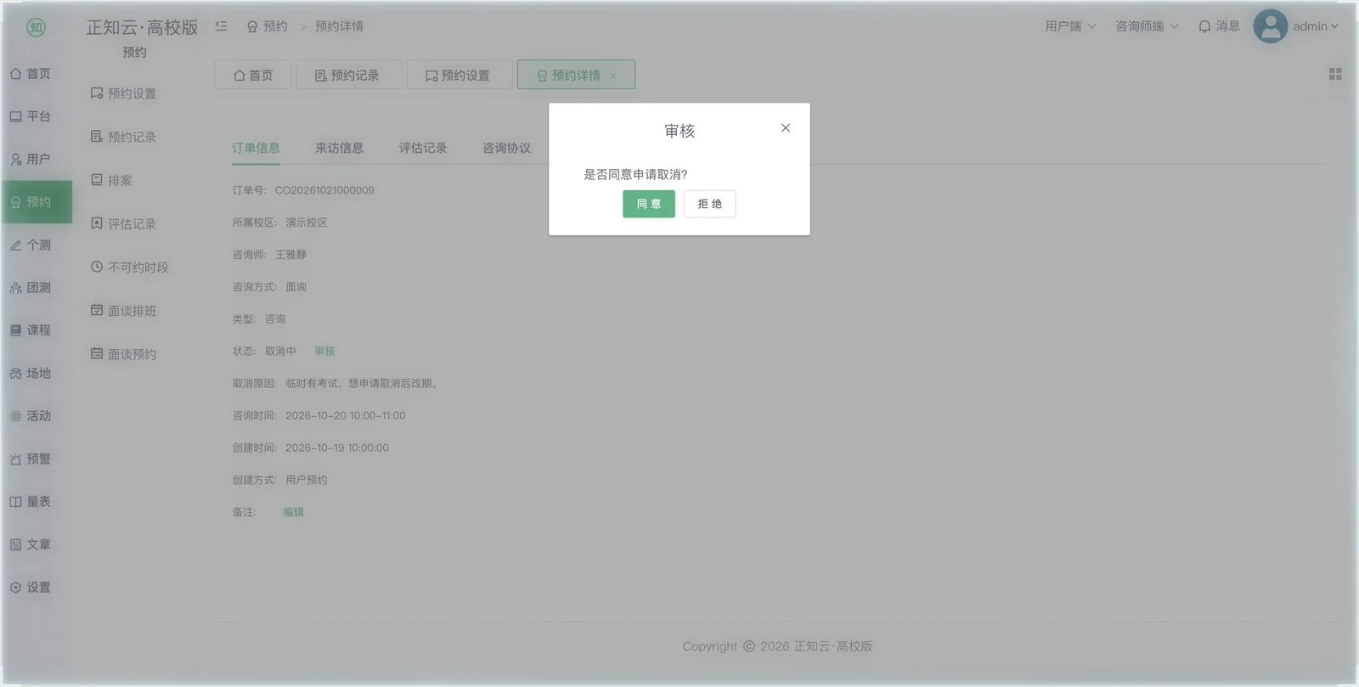Screen dimensions: 1359x687
Task: Expand the 咨询师端 dropdown
Action: (1147, 26)
